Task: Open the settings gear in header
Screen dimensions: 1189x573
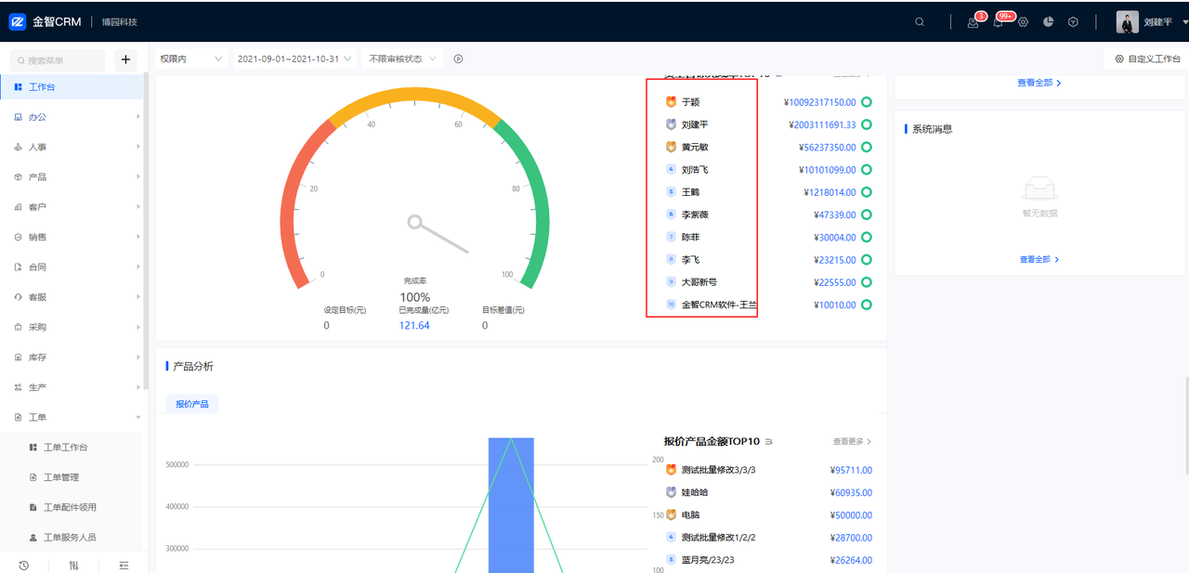Action: pyautogui.click(x=1023, y=22)
